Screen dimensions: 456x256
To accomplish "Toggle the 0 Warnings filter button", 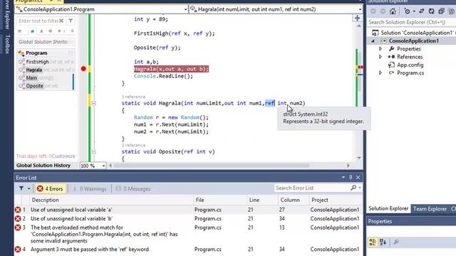I will click(90, 189).
